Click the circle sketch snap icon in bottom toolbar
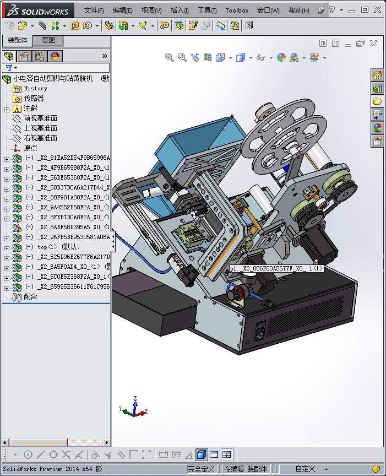 (28, 455)
